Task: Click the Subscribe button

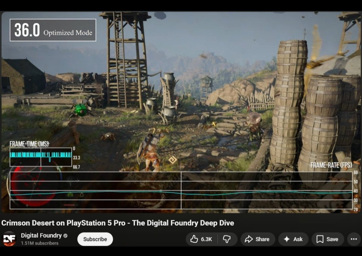Action: [95, 239]
